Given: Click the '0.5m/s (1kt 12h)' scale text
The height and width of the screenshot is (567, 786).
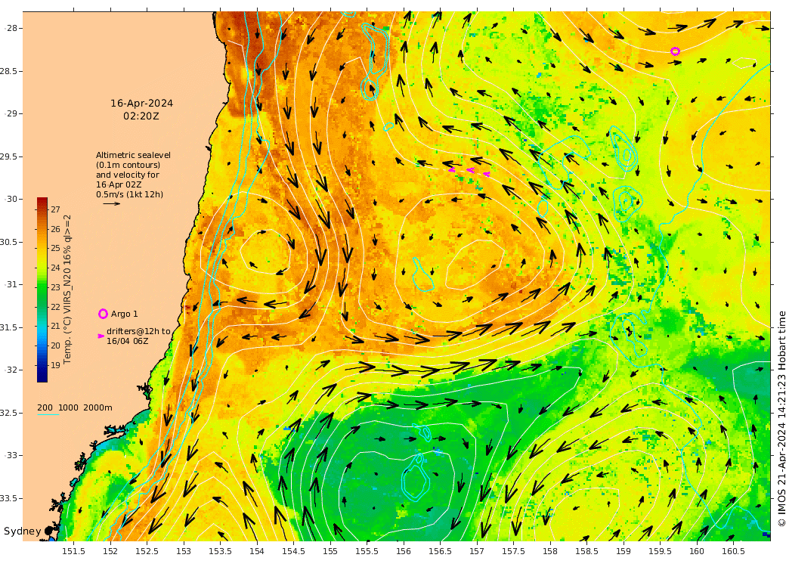Looking at the screenshot, I should 130,194.
